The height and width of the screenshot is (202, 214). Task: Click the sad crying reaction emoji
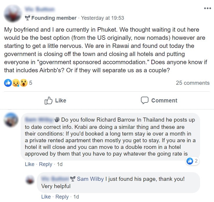click(x=16, y=83)
